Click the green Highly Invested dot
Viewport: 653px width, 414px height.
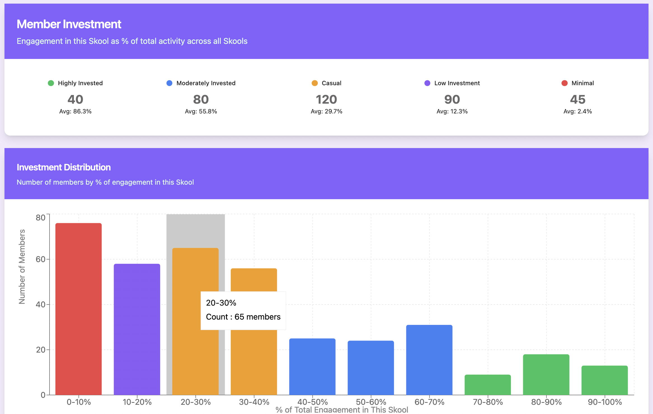[x=51, y=83]
